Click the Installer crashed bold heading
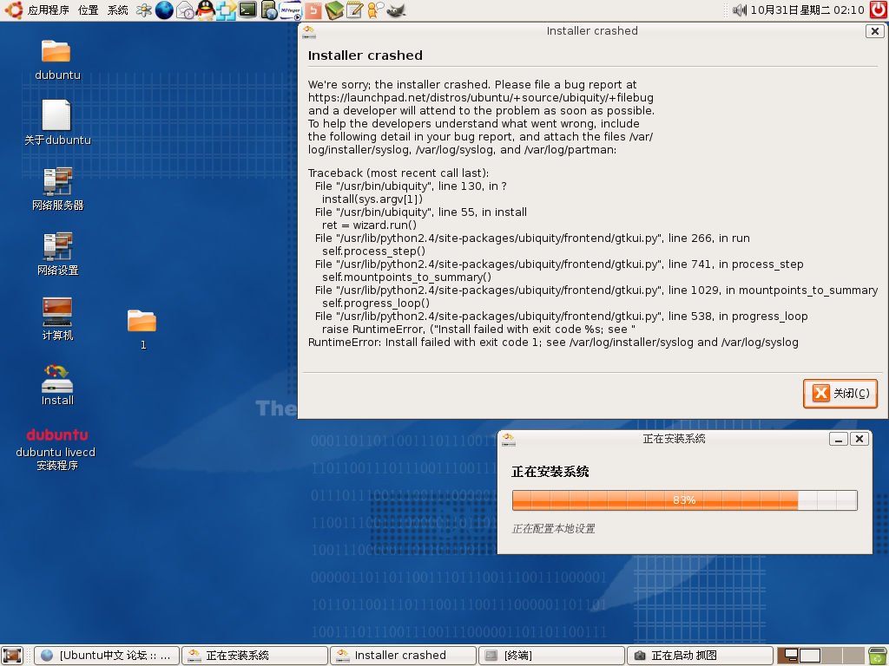Screen dimensions: 889x666 point(365,55)
